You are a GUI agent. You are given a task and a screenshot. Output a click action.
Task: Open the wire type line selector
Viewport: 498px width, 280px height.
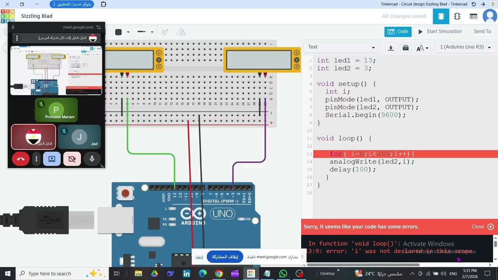[142, 32]
